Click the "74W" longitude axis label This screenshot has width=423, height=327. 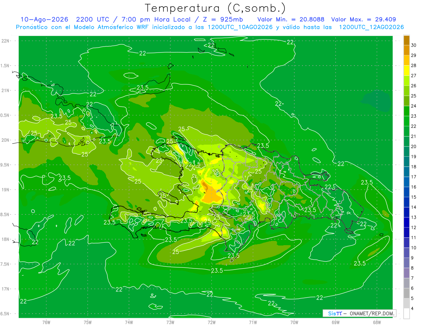[129, 322]
